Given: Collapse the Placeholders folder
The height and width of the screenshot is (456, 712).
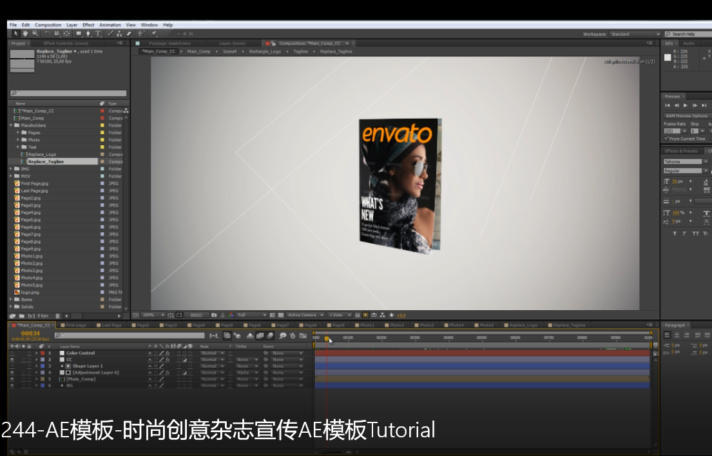Looking at the screenshot, I should [11, 126].
